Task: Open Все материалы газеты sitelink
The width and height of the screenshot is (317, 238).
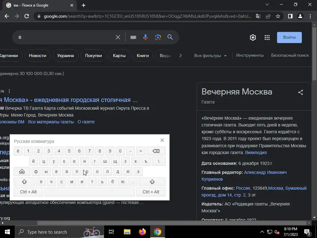Action: point(51,122)
